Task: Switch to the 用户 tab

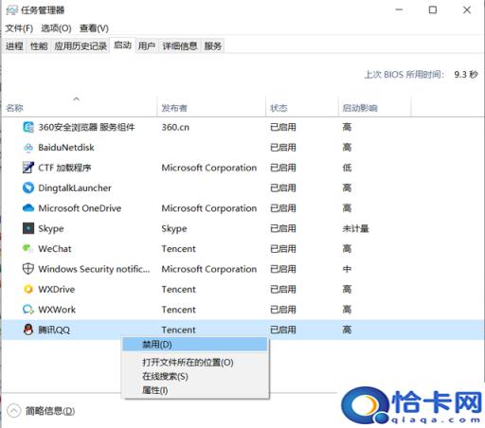Action: point(147,46)
